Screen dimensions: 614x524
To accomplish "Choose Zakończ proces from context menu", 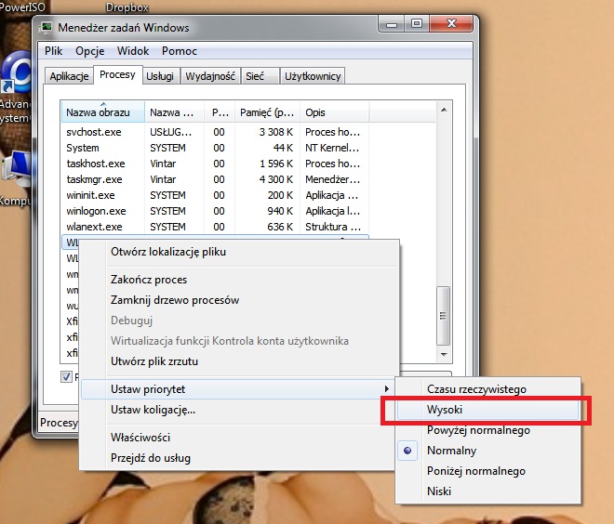I will tap(149, 280).
